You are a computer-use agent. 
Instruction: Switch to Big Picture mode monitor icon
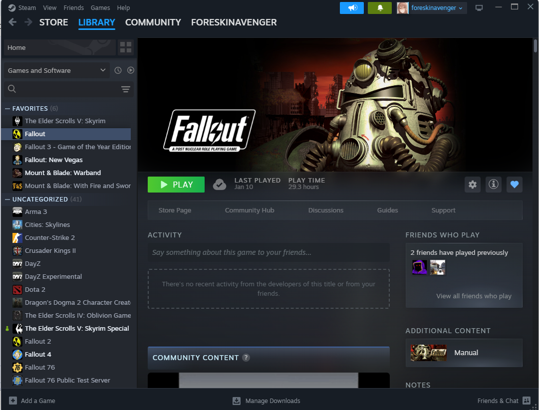pyautogui.click(x=479, y=8)
